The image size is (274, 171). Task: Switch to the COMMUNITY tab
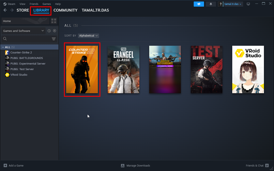[65, 10]
